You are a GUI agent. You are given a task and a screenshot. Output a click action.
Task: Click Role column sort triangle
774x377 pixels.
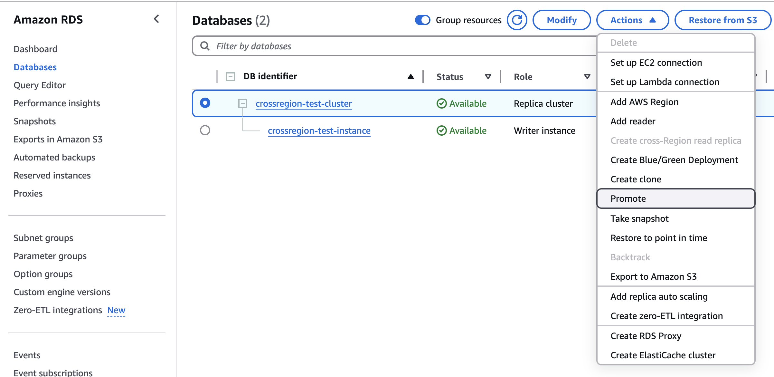point(587,77)
